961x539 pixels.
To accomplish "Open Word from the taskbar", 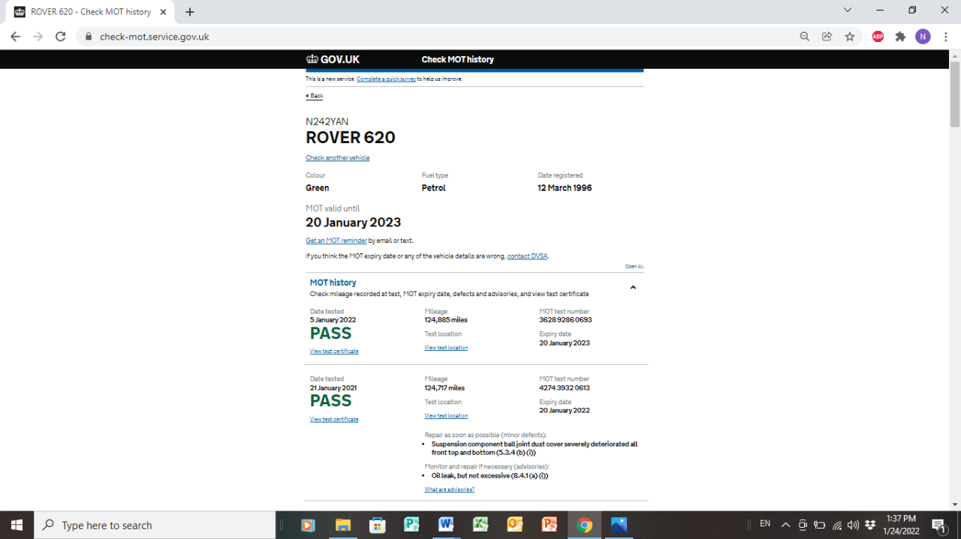I will point(446,525).
